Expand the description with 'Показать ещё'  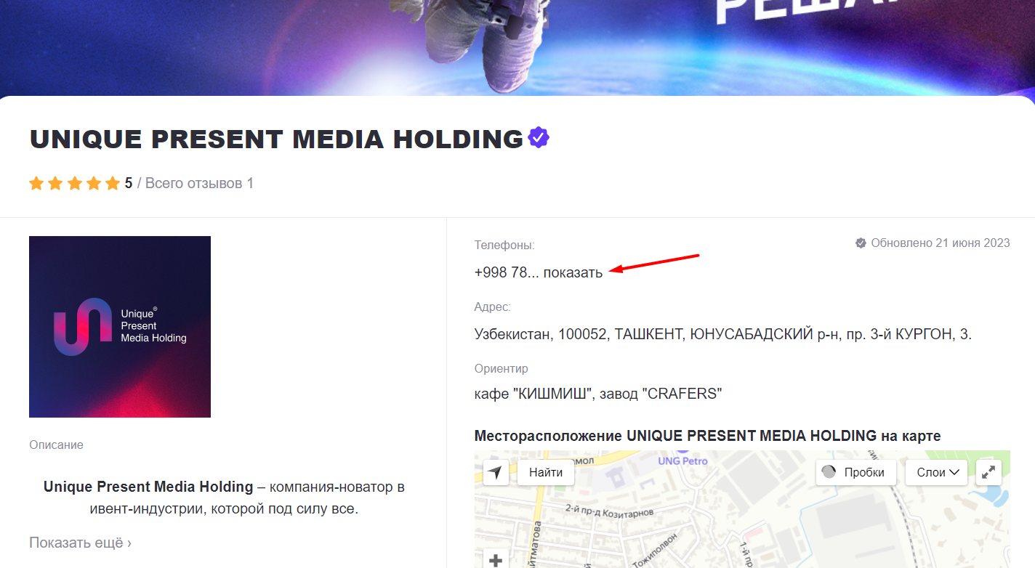point(80,543)
